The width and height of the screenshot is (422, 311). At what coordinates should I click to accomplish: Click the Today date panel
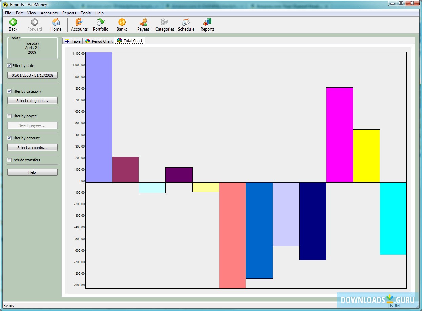(x=33, y=48)
